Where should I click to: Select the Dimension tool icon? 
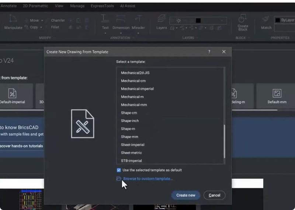(121, 19)
